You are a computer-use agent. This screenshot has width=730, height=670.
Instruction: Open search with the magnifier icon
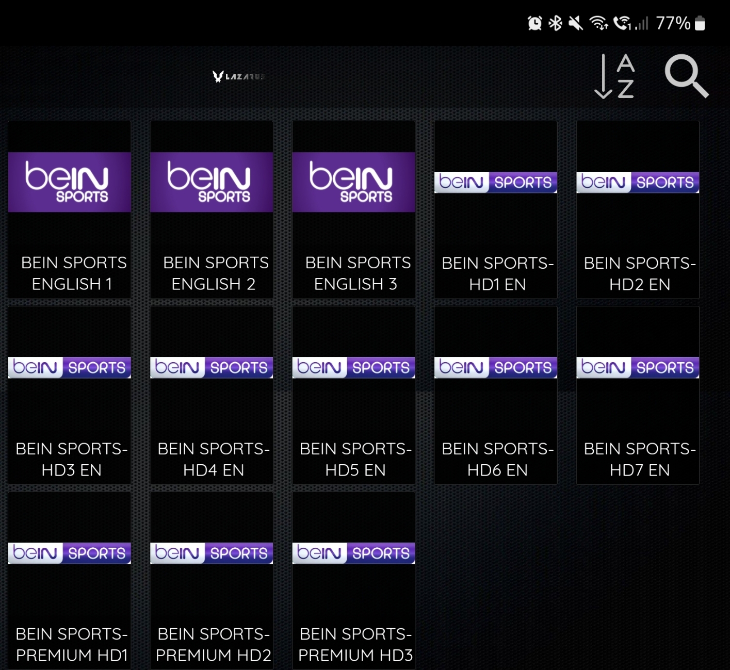click(686, 76)
